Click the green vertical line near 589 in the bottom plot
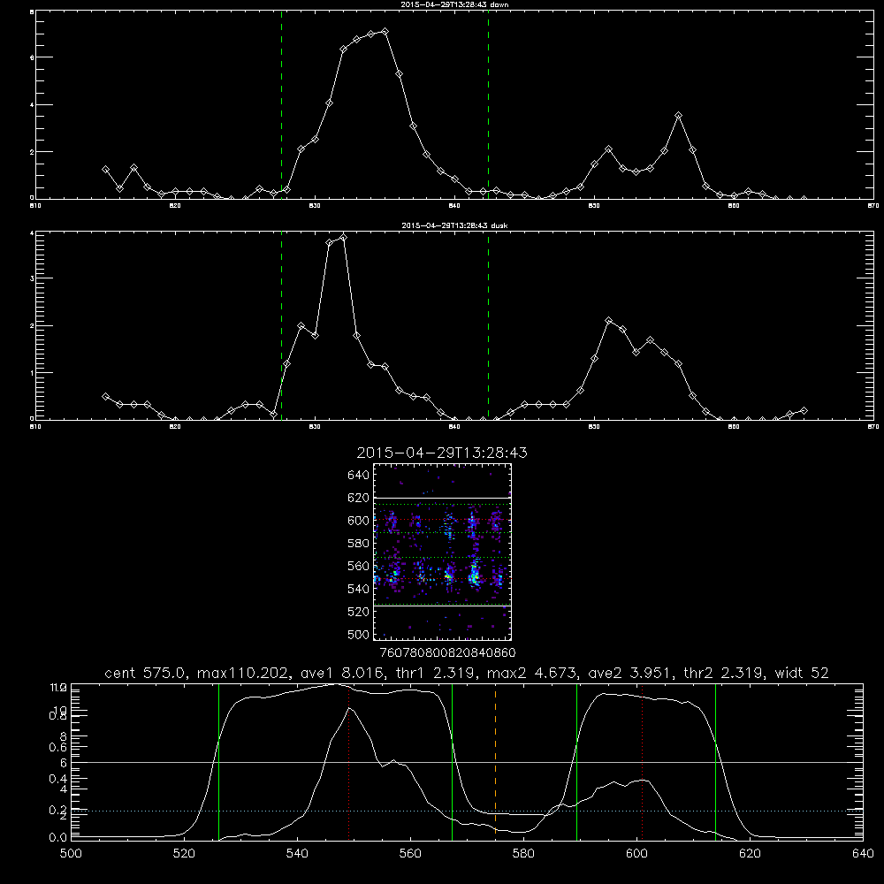 tap(576, 761)
